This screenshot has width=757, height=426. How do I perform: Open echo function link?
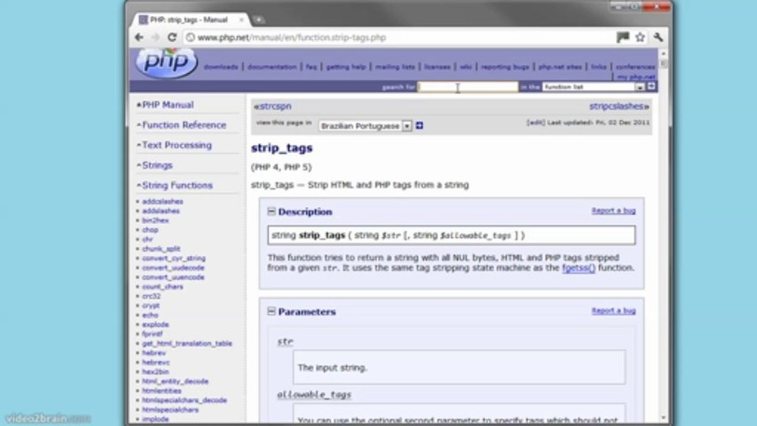click(x=150, y=315)
